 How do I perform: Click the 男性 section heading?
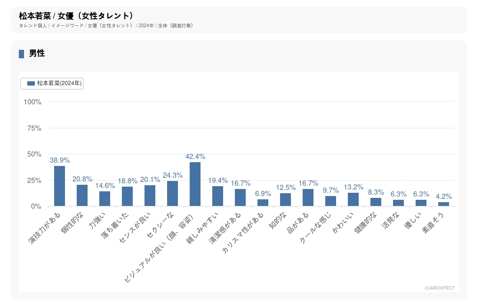pos(37,54)
